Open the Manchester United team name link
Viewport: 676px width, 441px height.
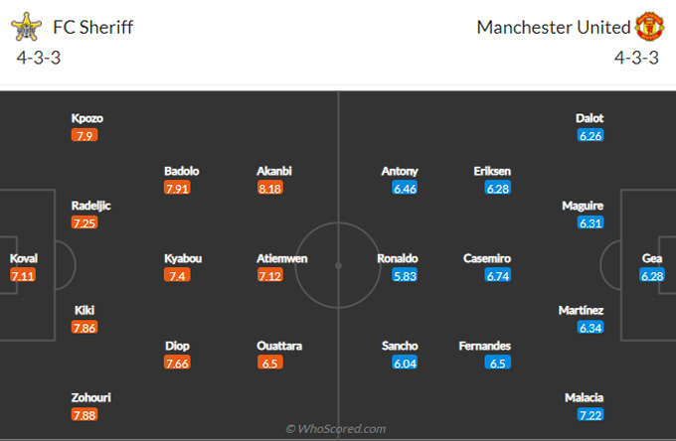[x=554, y=27]
